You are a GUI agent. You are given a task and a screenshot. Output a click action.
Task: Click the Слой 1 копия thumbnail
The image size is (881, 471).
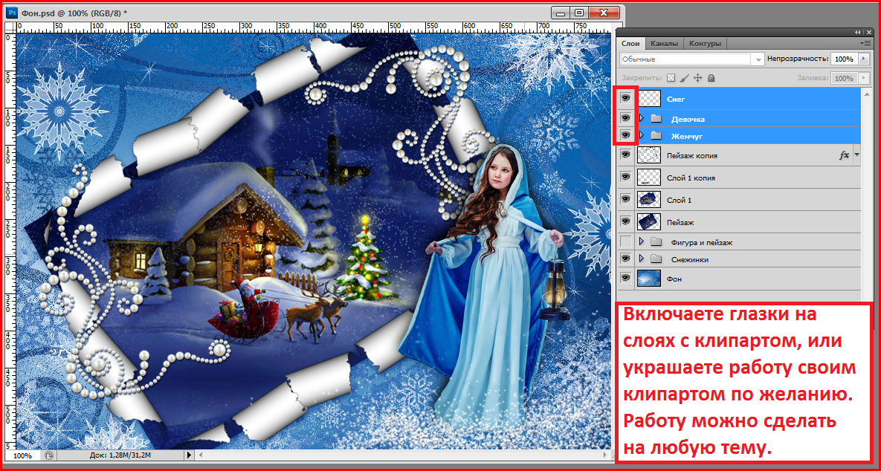click(649, 178)
